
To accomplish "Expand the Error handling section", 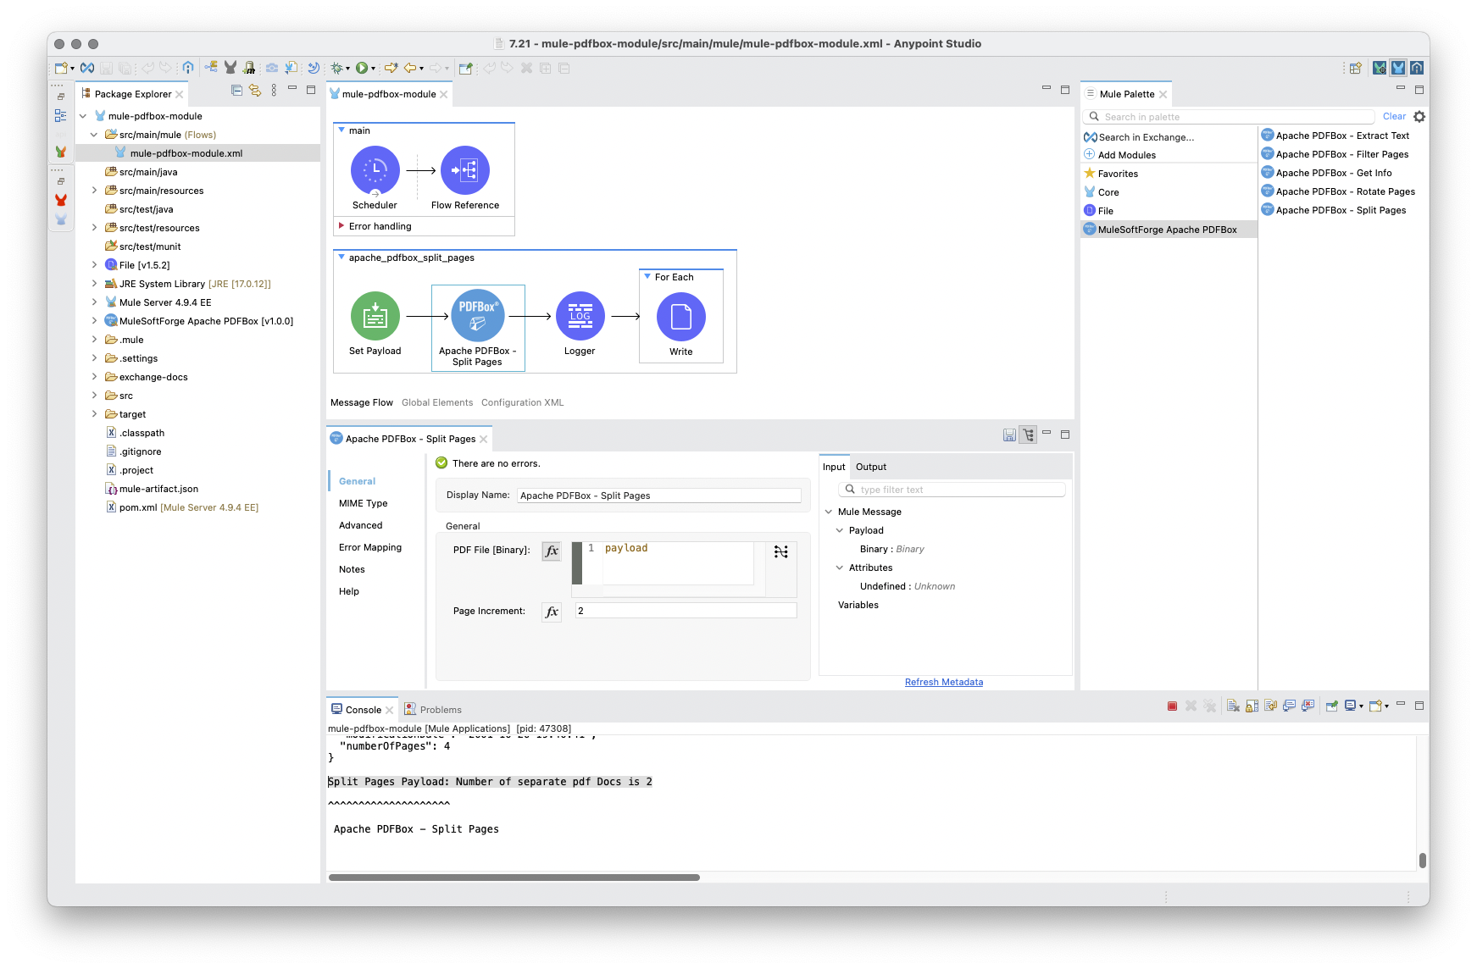I will click(x=341, y=226).
